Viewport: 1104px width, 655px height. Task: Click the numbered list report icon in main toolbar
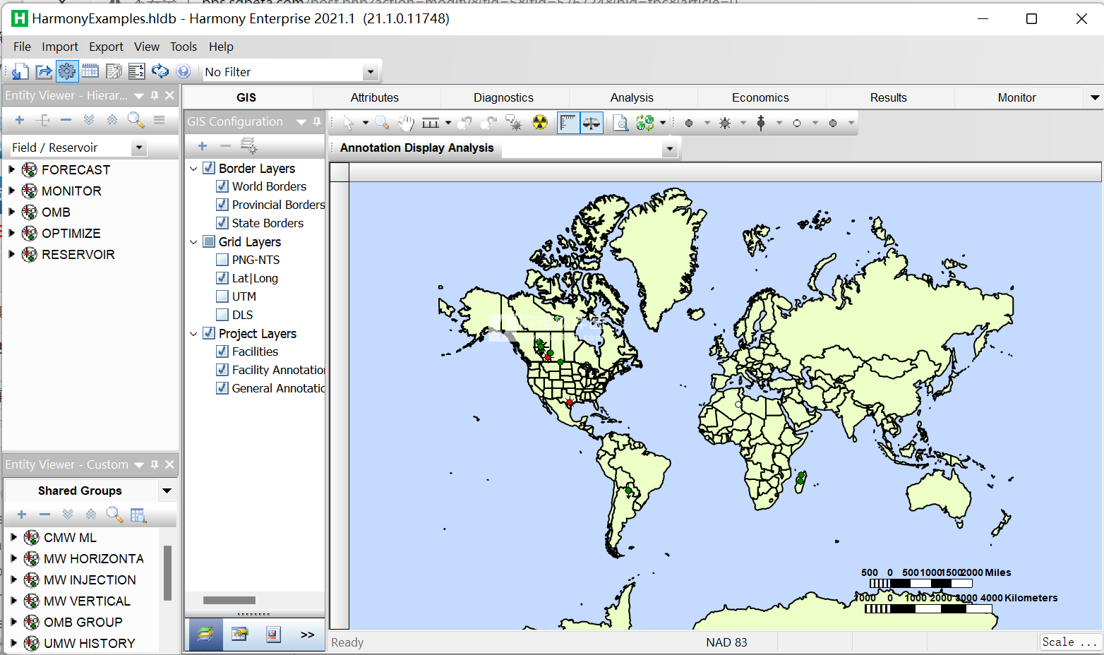click(137, 71)
